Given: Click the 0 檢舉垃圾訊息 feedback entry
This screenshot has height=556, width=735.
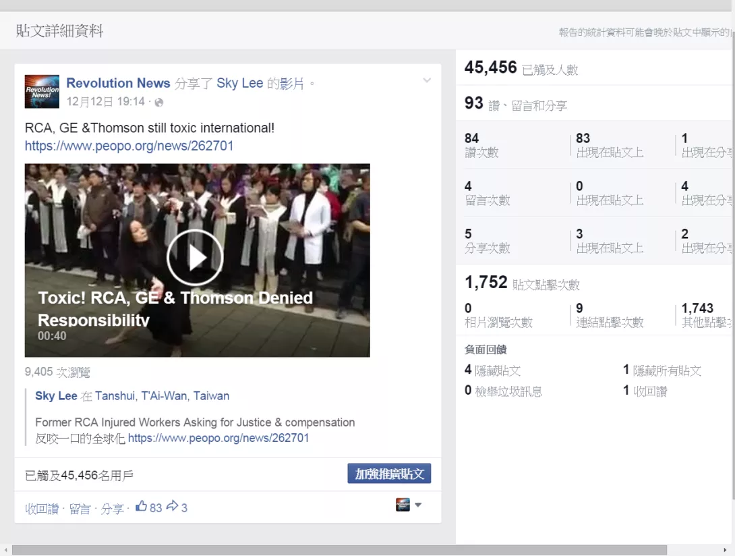Looking at the screenshot, I should (504, 391).
